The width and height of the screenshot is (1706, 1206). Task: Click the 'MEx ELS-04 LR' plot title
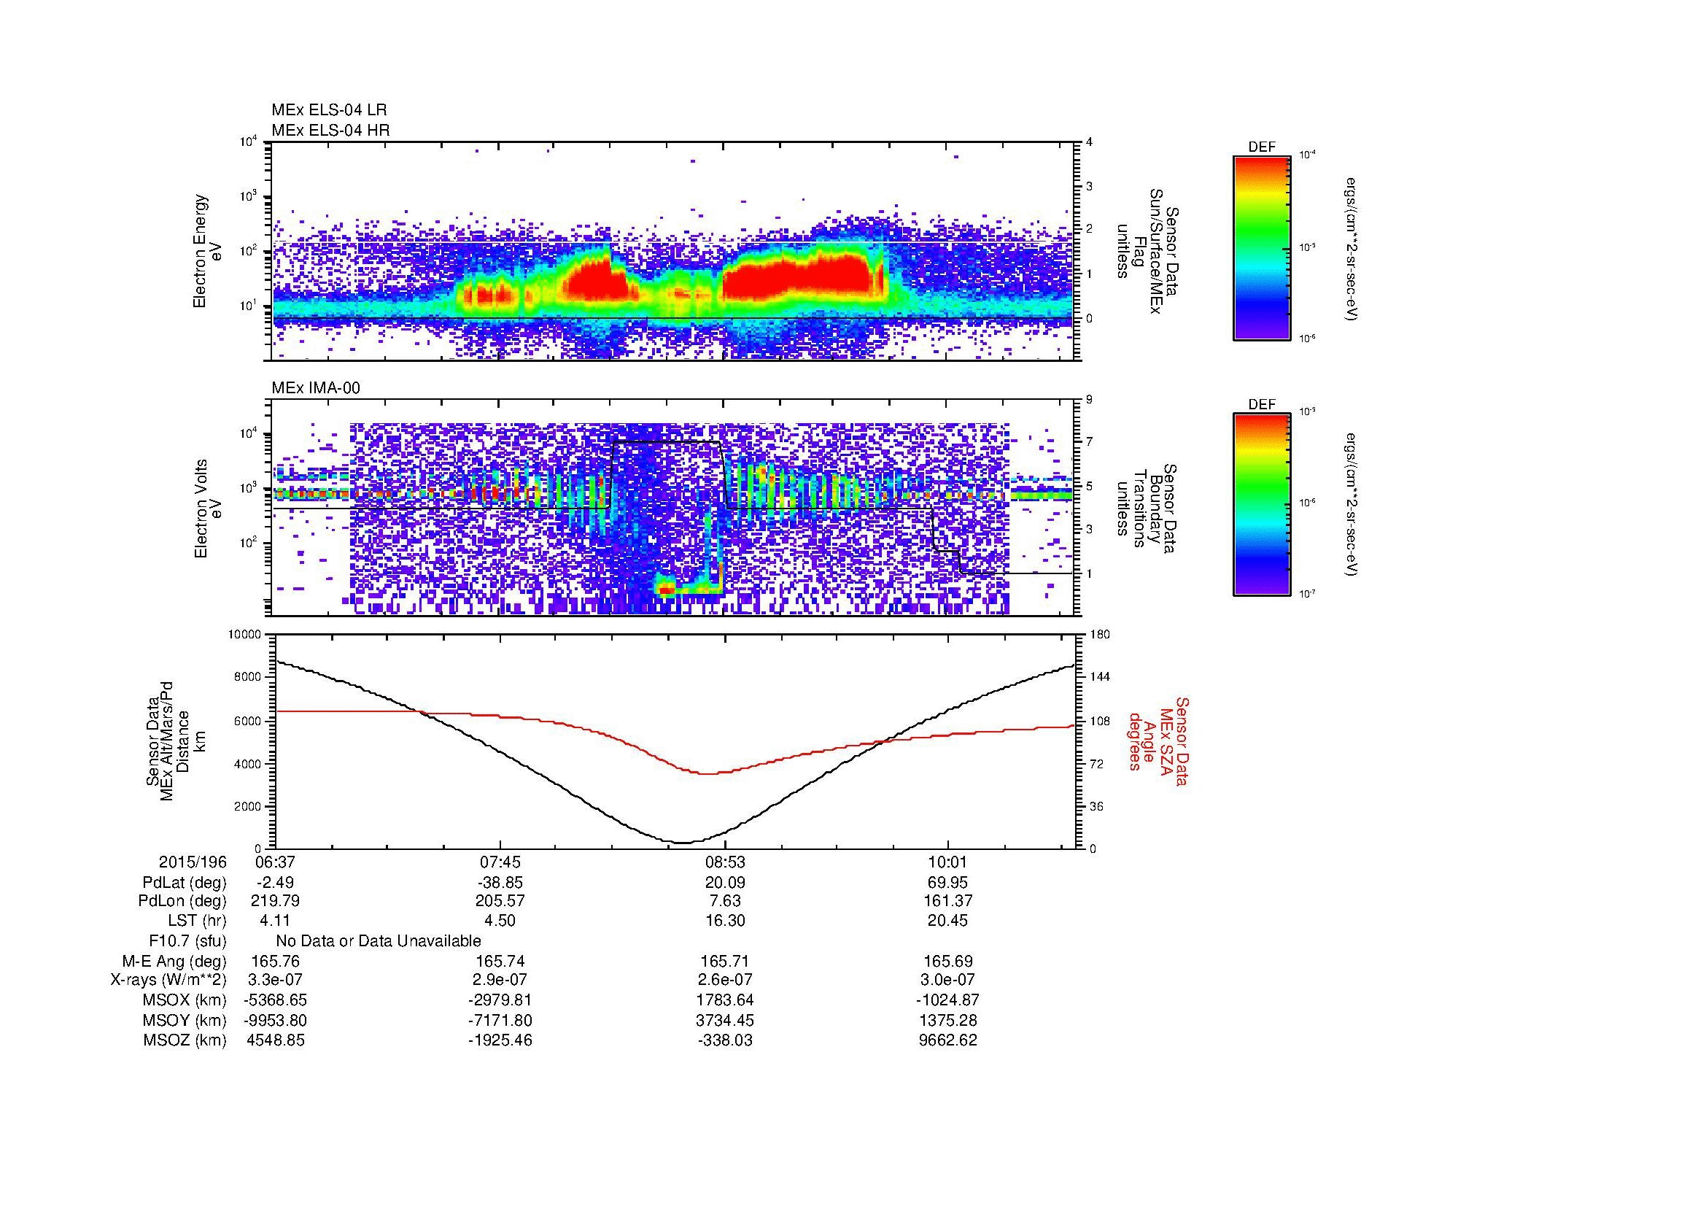[x=328, y=110]
